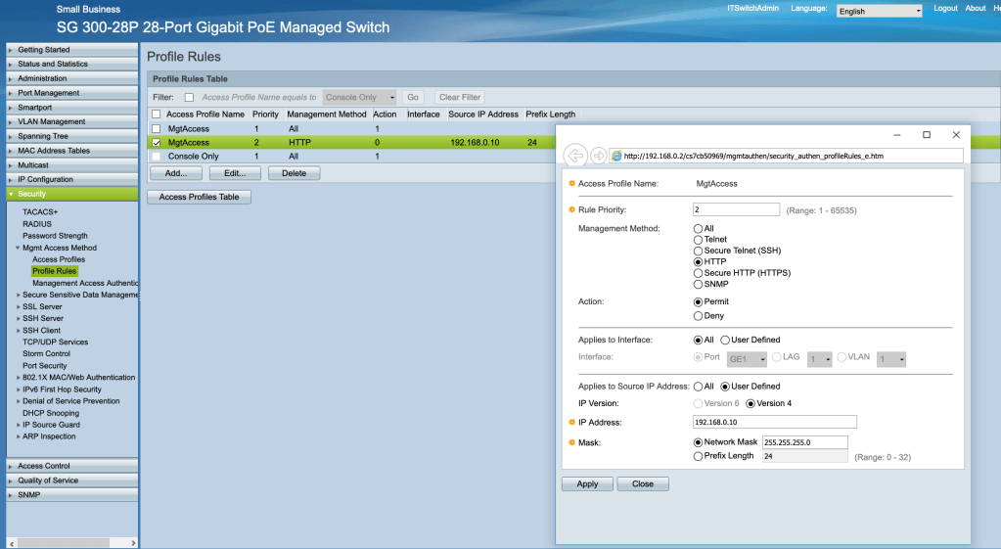The height and width of the screenshot is (549, 1001).
Task: Open Access Profiles in the sidebar
Action: point(59,259)
